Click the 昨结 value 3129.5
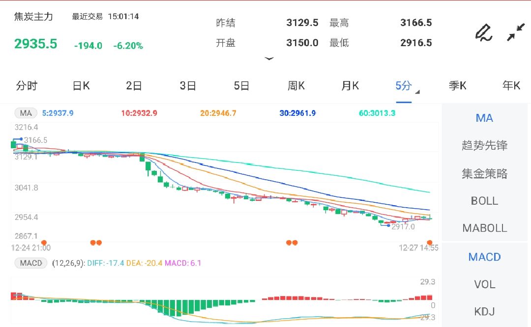 (302, 23)
